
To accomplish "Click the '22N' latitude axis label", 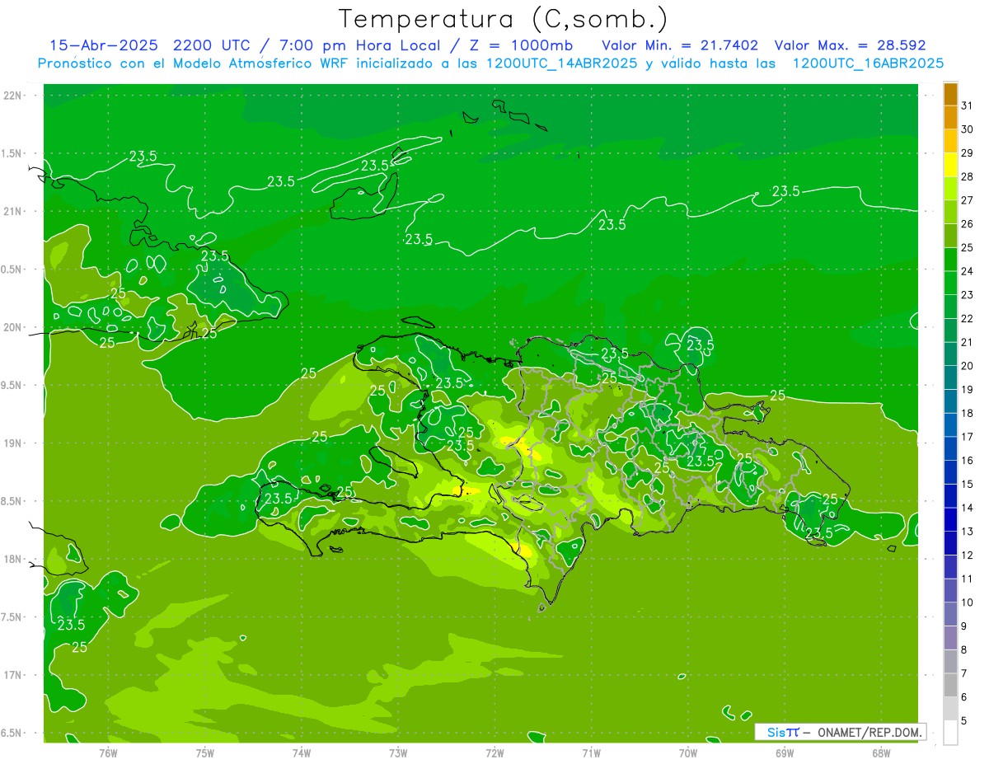I will 12,96.
